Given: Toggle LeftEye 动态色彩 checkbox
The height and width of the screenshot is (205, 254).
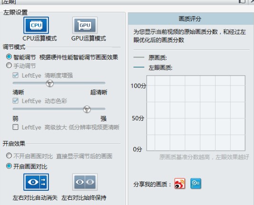Looking at the screenshot, I should click(x=15, y=101).
